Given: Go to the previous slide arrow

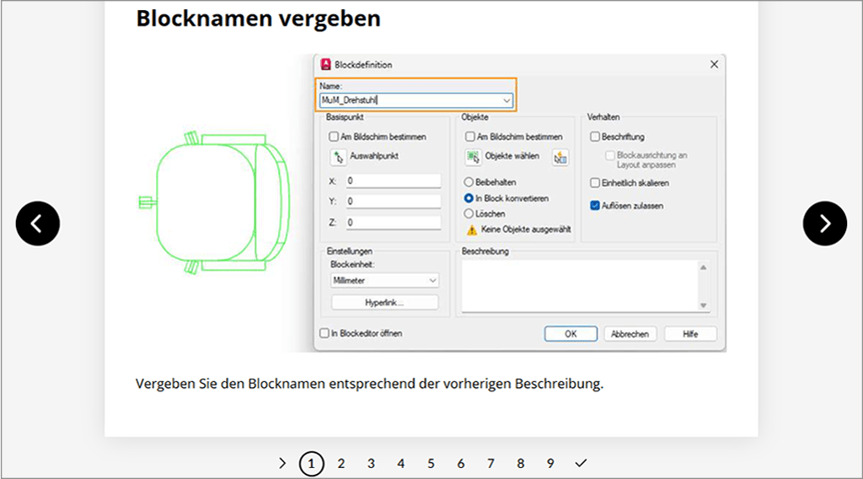Looking at the screenshot, I should coord(37,223).
